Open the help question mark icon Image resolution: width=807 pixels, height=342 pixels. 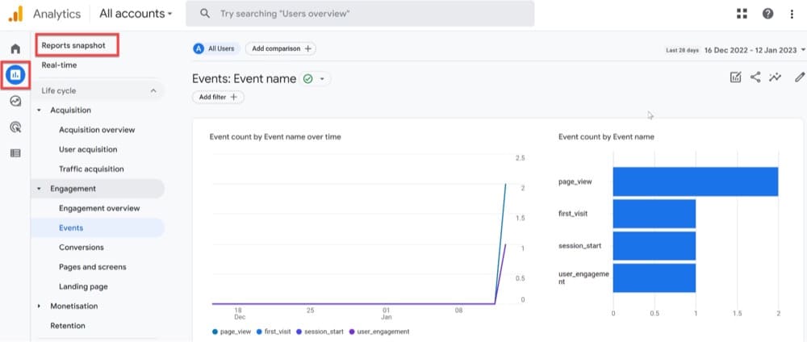768,14
